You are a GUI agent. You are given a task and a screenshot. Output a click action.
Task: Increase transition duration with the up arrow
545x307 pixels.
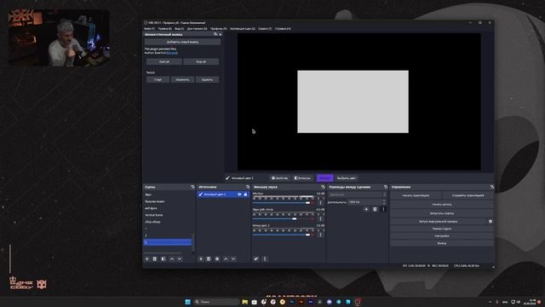(384, 200)
